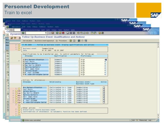The height and width of the screenshot is (123, 164).
Task: Open the Follow-up processing menu
Action: [x=31, y=30]
